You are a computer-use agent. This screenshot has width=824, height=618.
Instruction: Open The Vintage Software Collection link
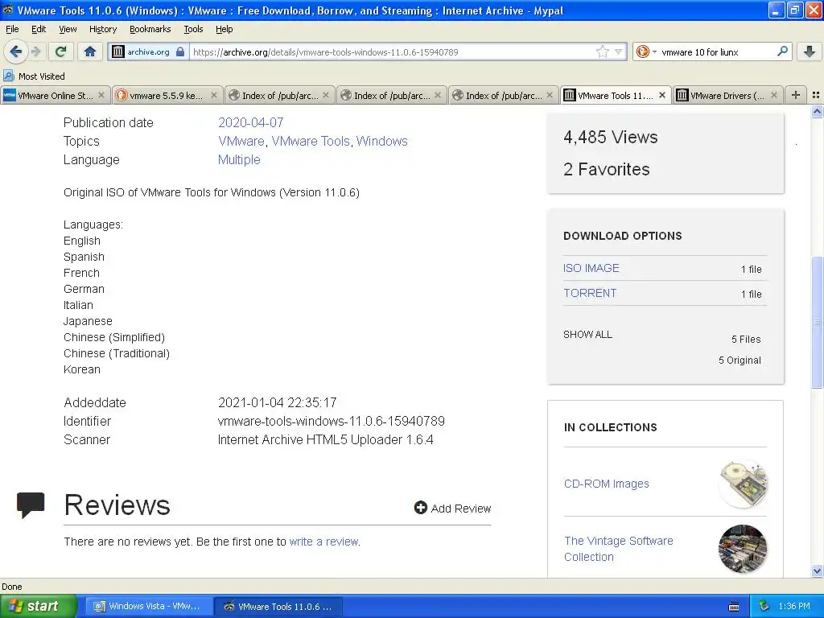point(619,549)
